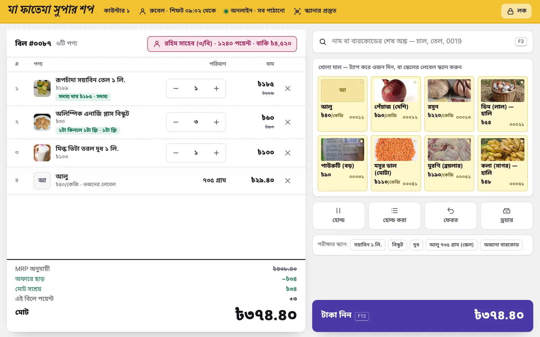Focus the product search field
The width and height of the screenshot is (540, 337).
pyautogui.click(x=423, y=41)
